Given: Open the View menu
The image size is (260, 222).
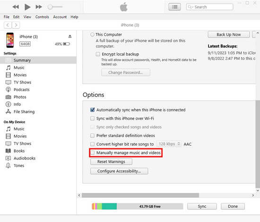Looking at the screenshot, I should [x=27, y=17].
